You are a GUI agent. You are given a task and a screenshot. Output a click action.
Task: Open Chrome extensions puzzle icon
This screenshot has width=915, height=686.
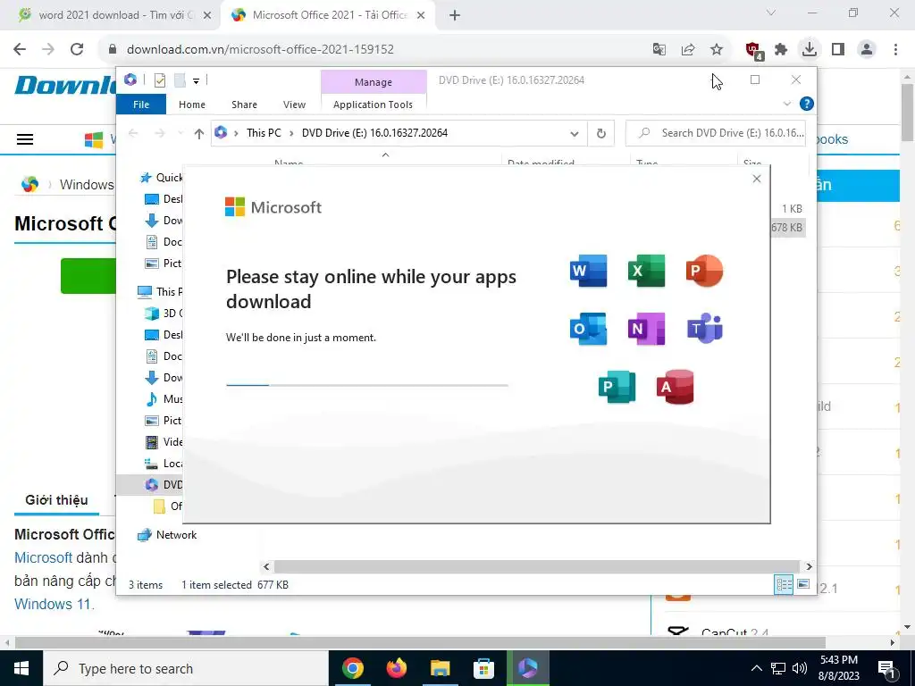point(781,49)
